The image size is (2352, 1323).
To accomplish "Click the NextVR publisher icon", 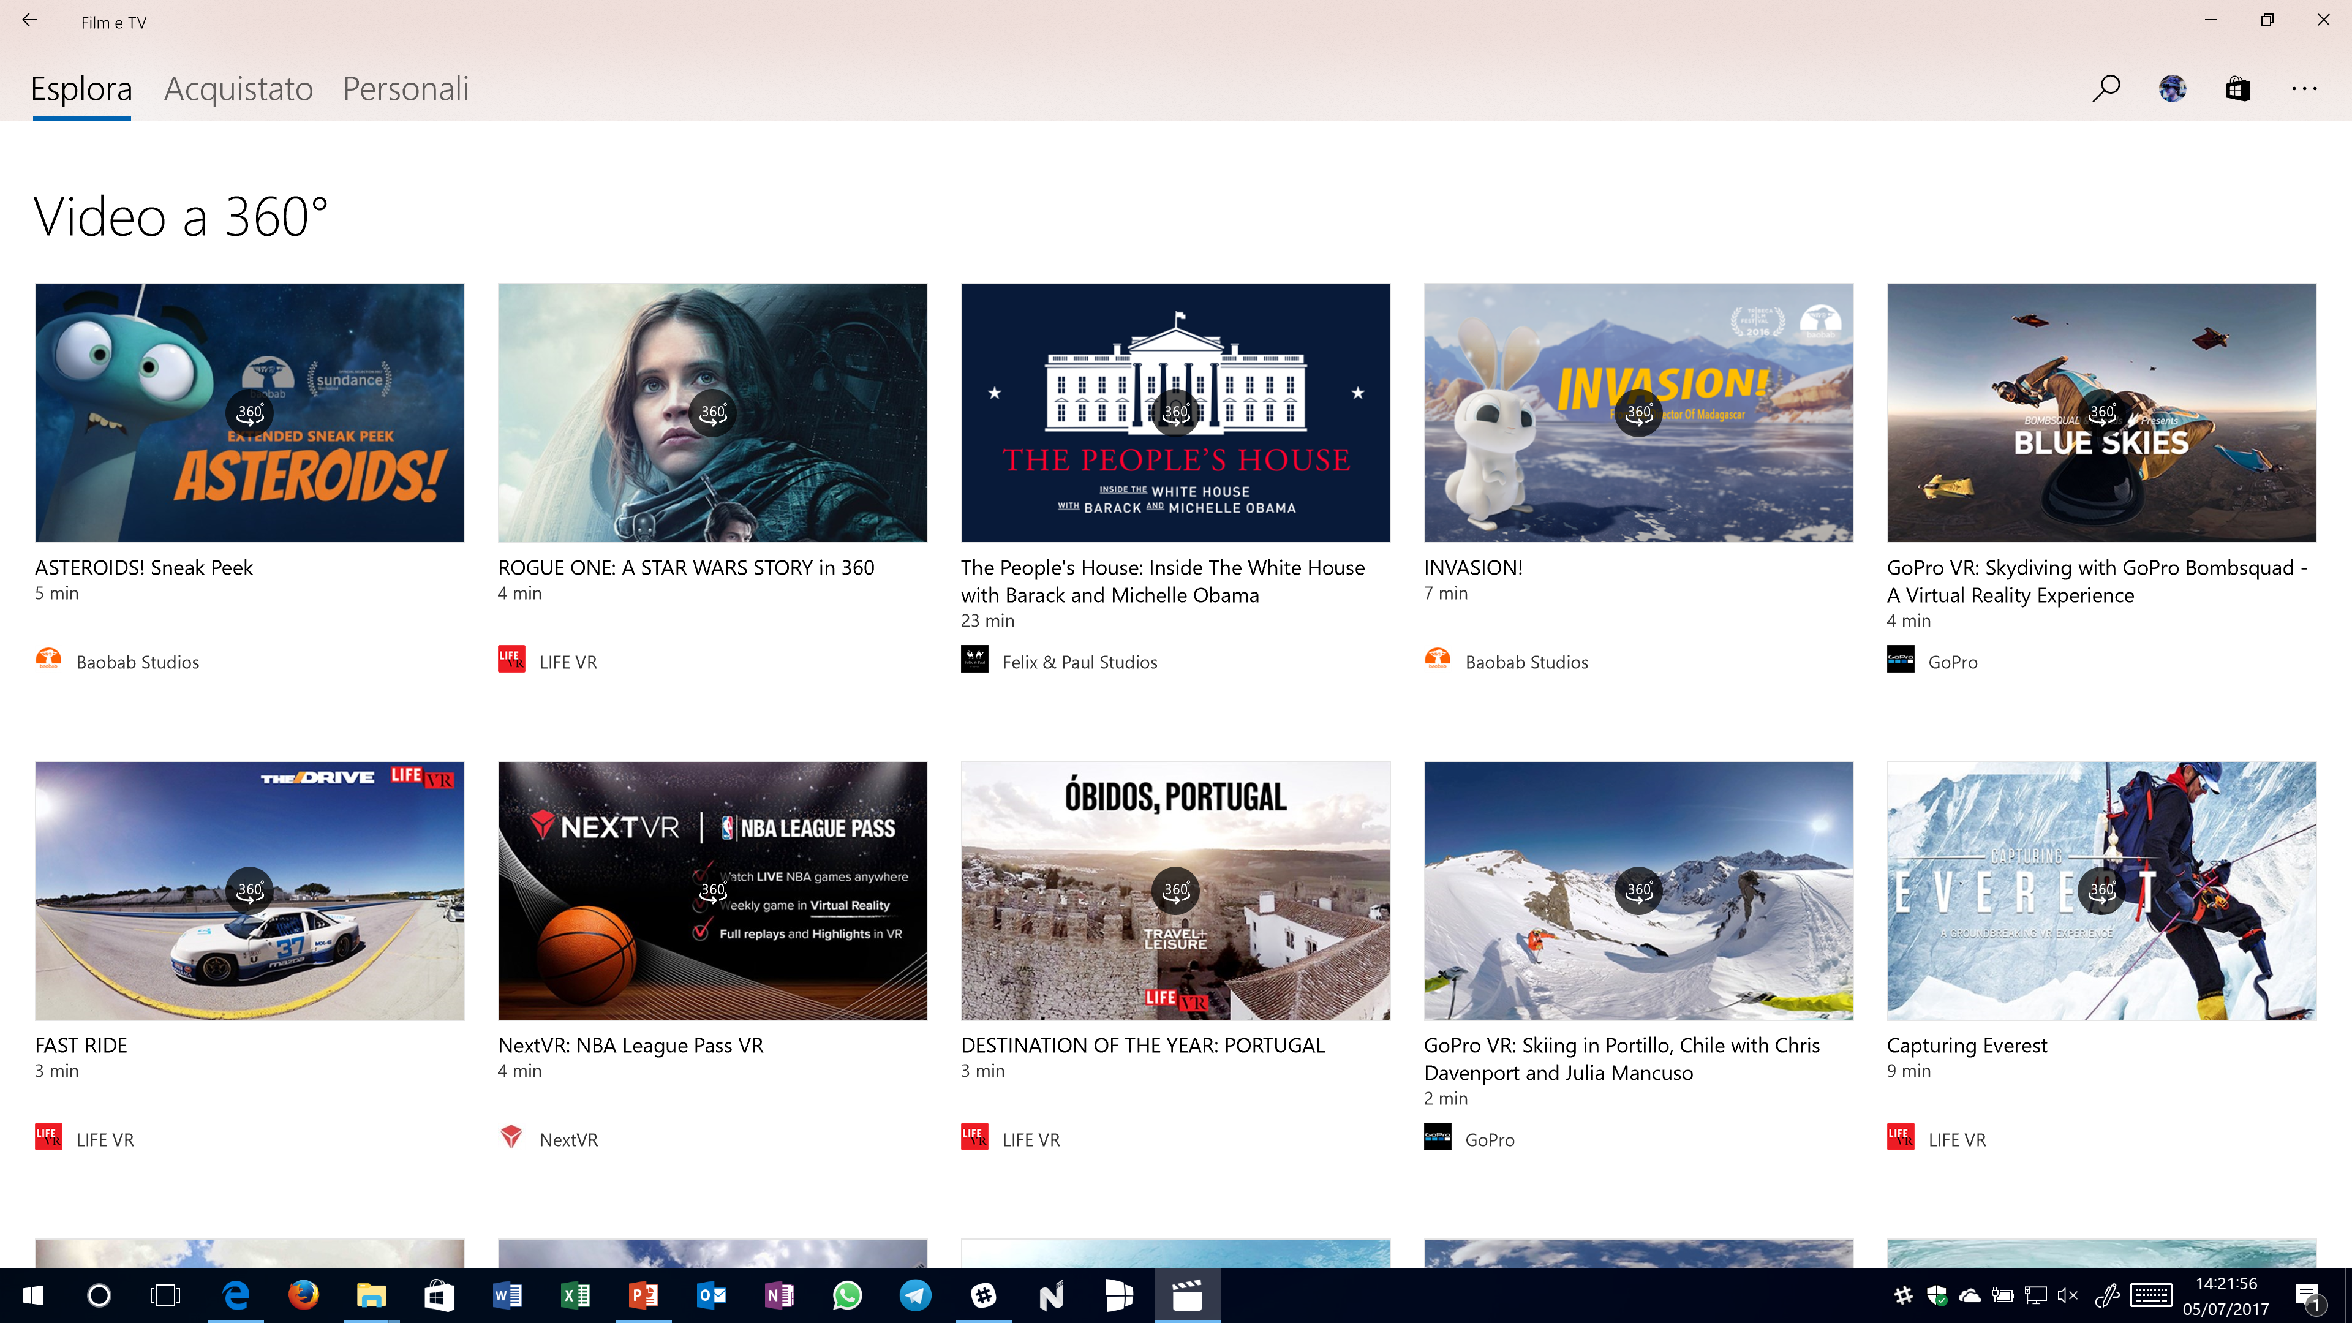I will point(511,1137).
